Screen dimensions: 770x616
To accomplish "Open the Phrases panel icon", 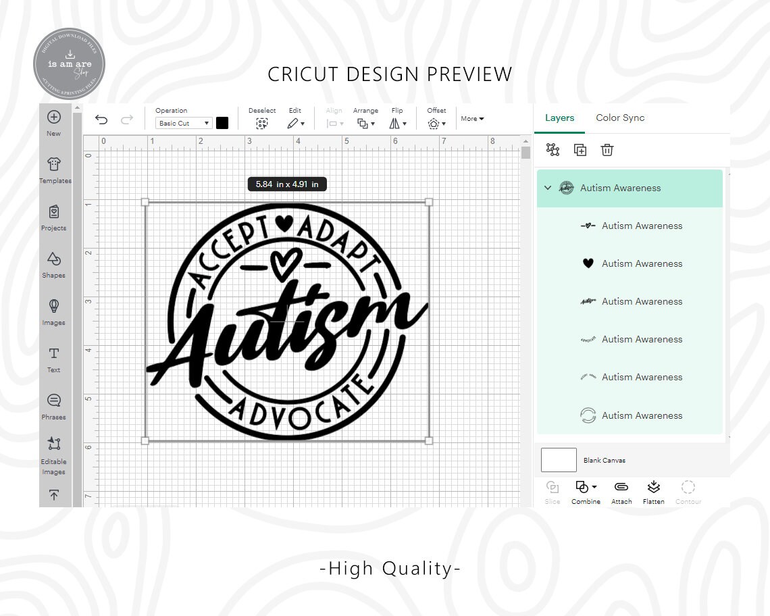I will tap(54, 401).
